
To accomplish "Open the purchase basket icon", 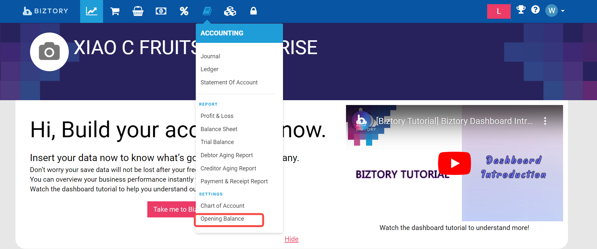I will pyautogui.click(x=138, y=11).
